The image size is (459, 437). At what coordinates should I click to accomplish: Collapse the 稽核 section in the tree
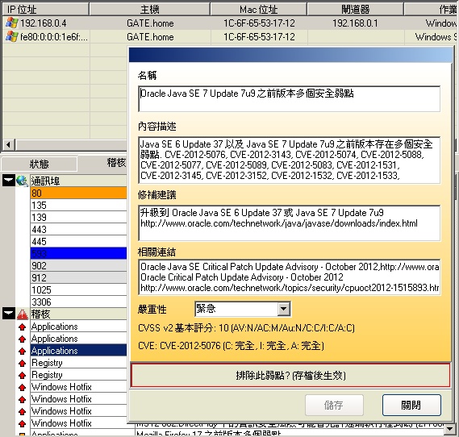9,314
